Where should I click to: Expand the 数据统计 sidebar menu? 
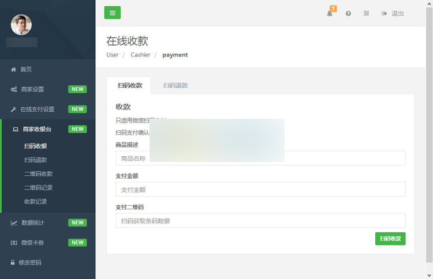point(32,223)
